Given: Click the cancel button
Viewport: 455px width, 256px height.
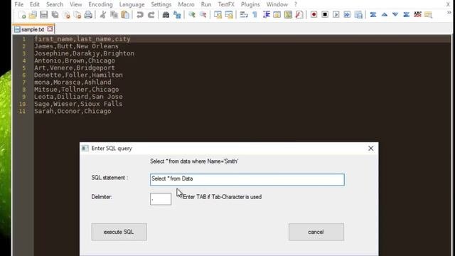Looking at the screenshot, I should (316, 232).
